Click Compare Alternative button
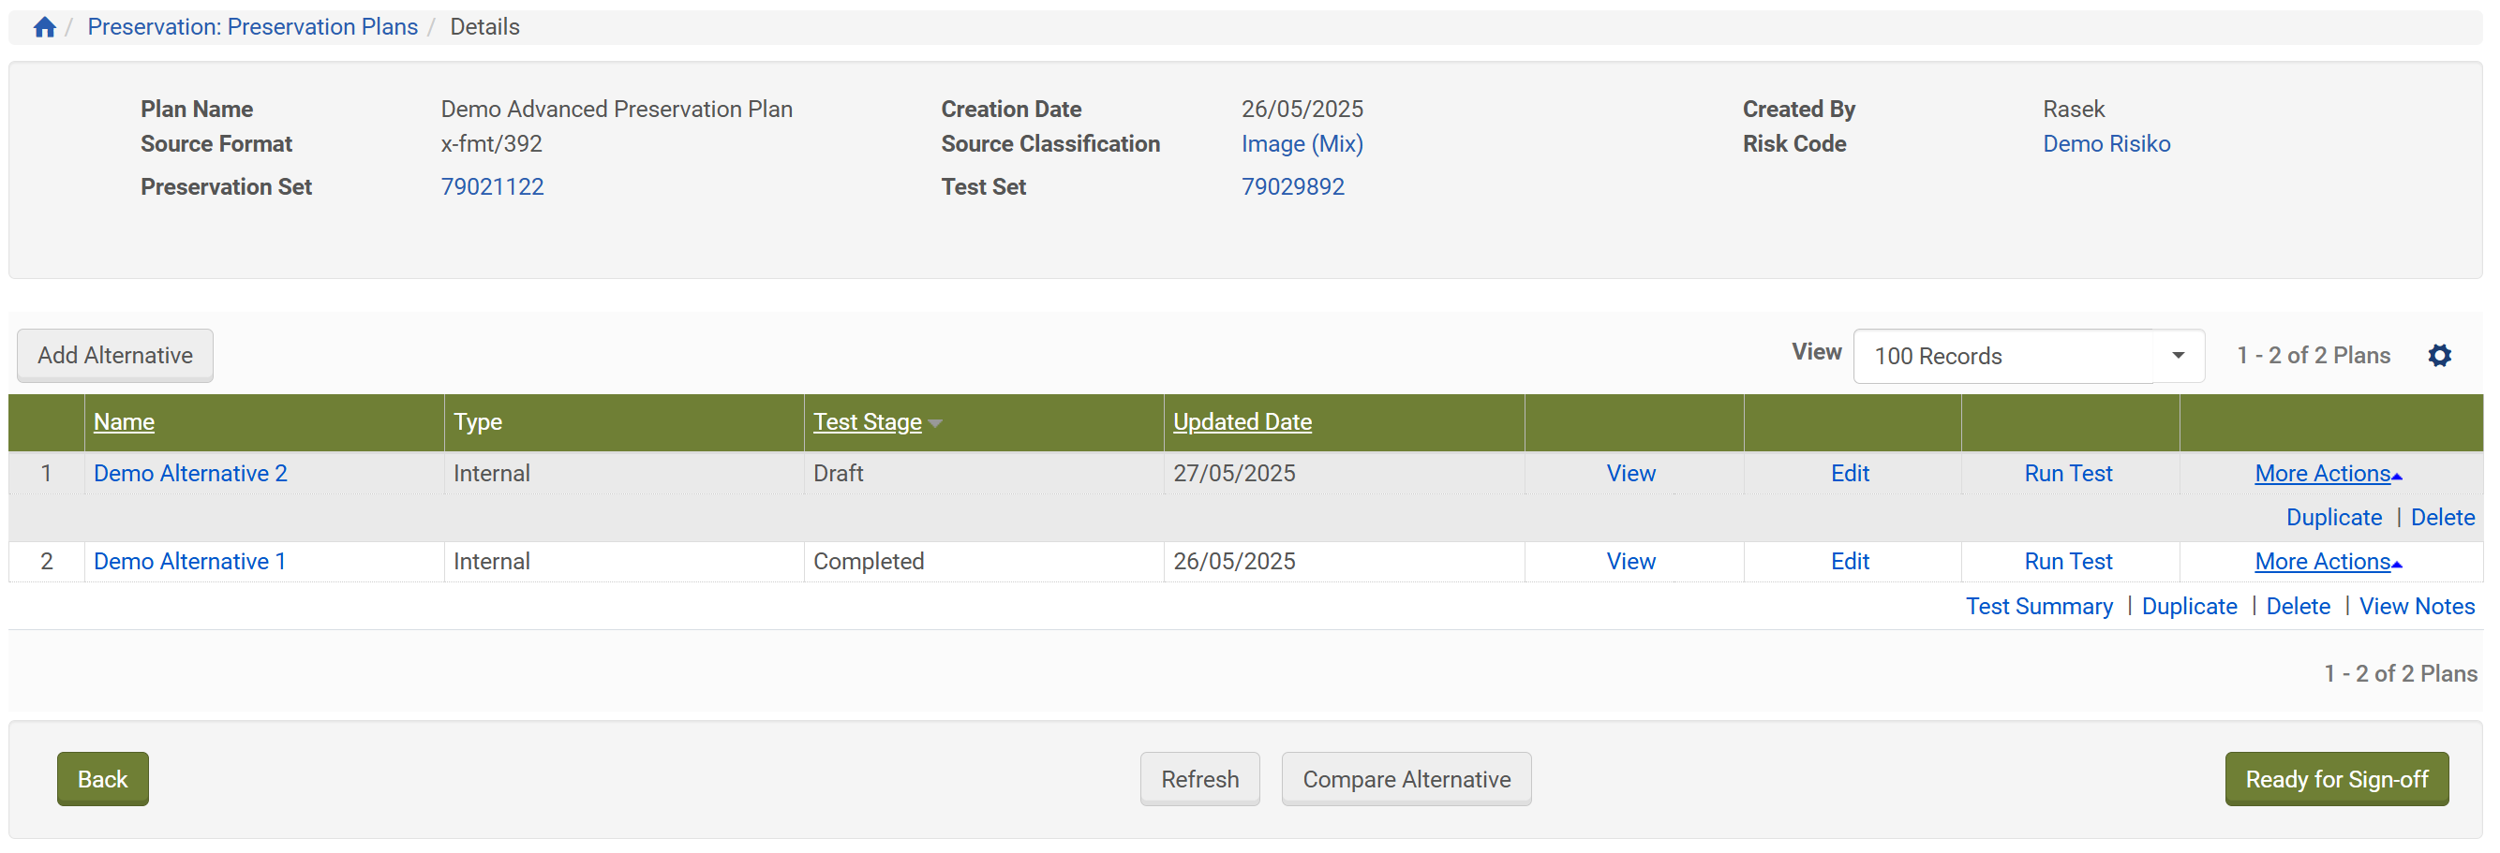 (x=1406, y=779)
